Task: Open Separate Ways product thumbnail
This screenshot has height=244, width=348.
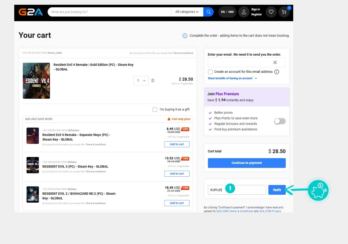Action: 33,136
